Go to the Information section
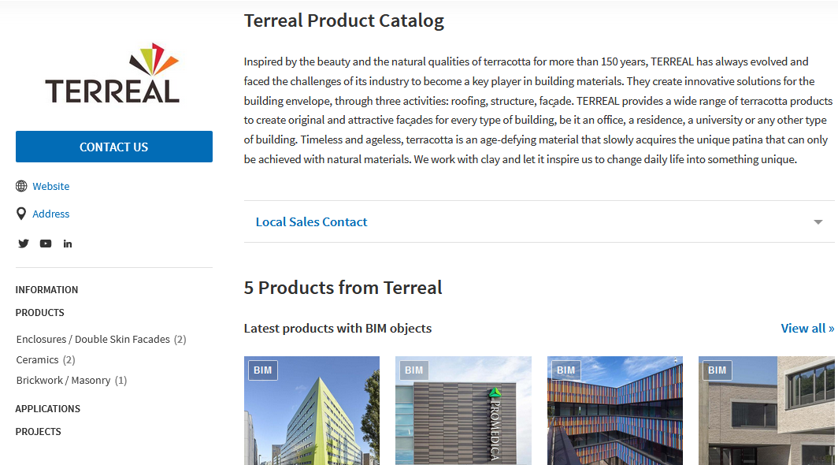This screenshot has width=838, height=465. click(46, 289)
